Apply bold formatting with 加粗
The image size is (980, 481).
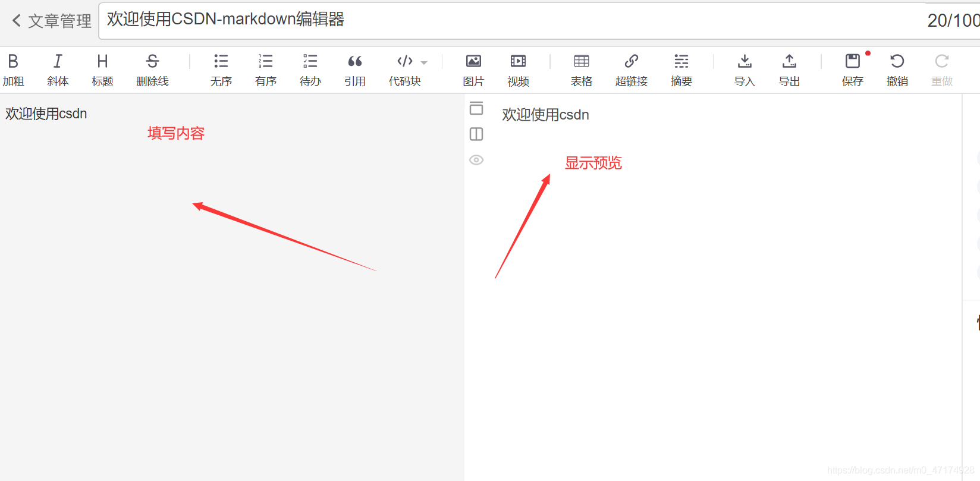pos(13,70)
